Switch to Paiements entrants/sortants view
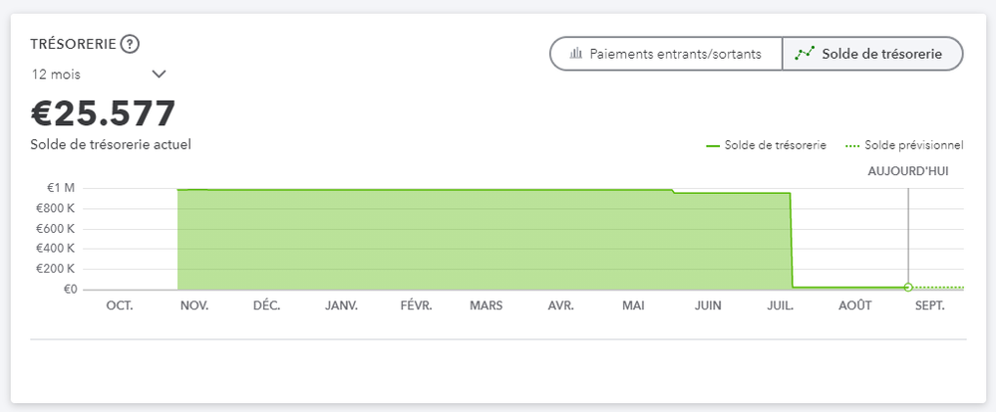 (x=665, y=54)
